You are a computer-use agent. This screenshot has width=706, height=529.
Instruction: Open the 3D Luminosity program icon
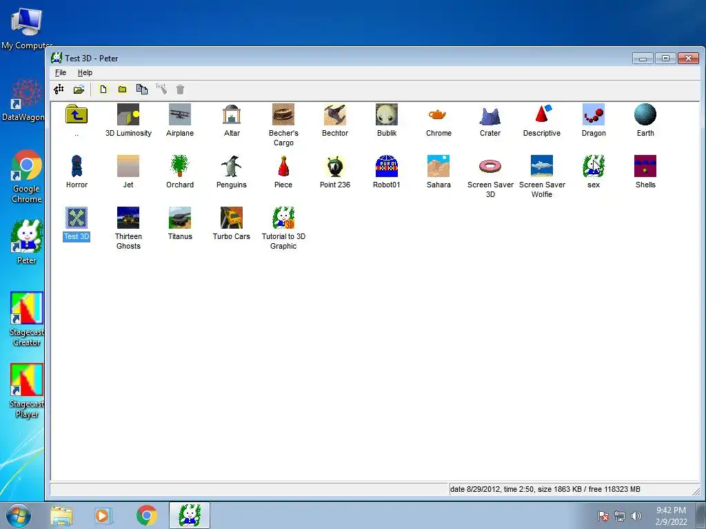click(x=128, y=114)
